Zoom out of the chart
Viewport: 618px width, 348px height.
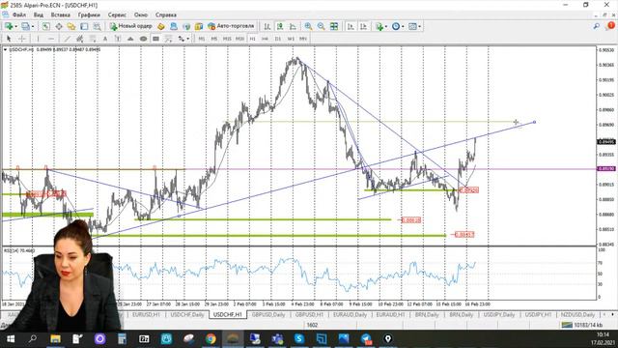pyautogui.click(x=322, y=26)
